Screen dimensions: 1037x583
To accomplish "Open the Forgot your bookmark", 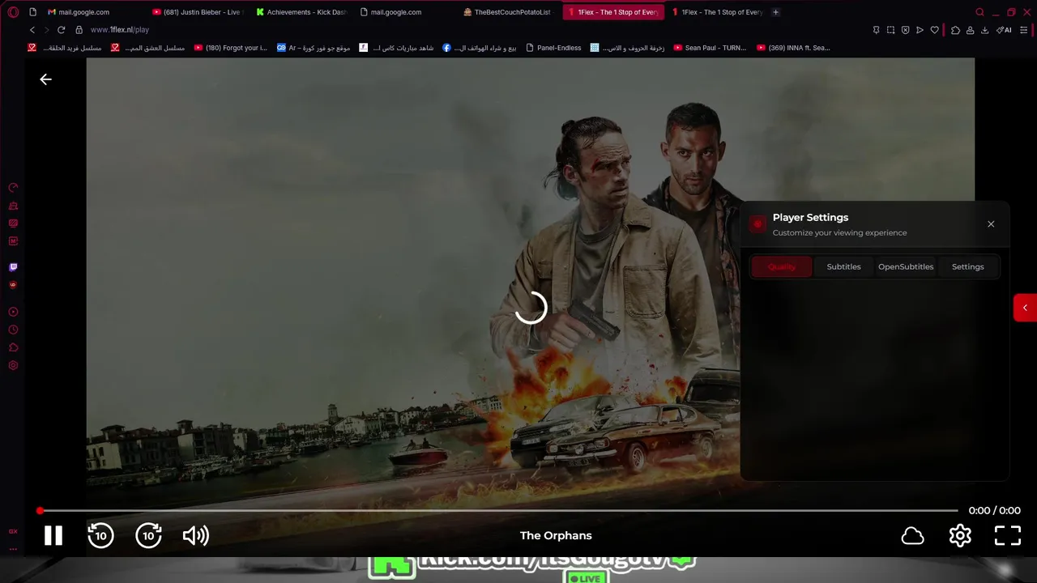I will (231, 48).
